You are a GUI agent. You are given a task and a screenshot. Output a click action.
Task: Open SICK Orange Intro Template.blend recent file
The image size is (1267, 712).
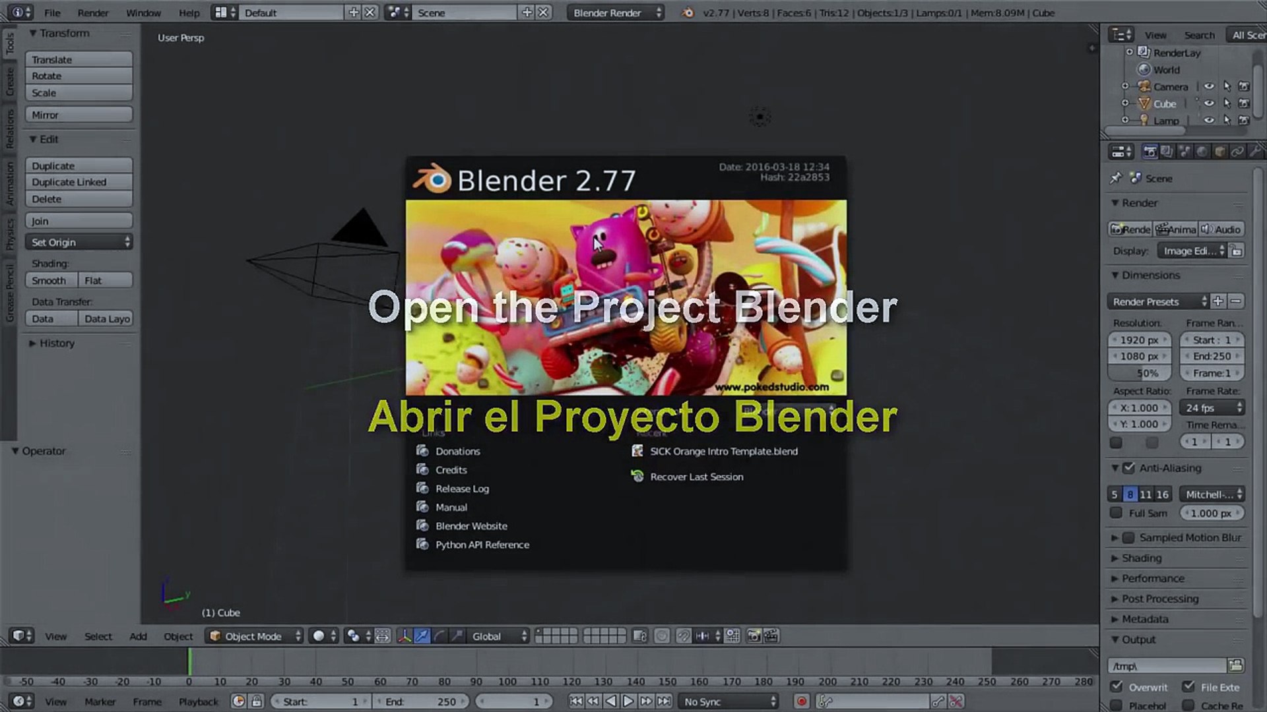point(723,452)
